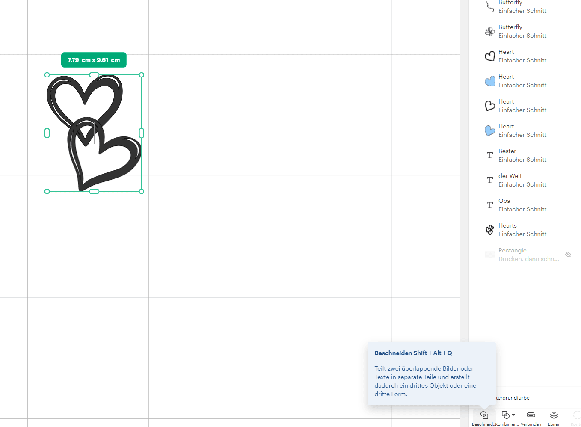Click the Verbinden paperclip icon
The image size is (581, 427).
click(531, 415)
